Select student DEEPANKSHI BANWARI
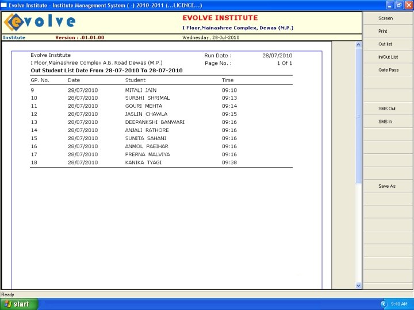 [x=155, y=122]
